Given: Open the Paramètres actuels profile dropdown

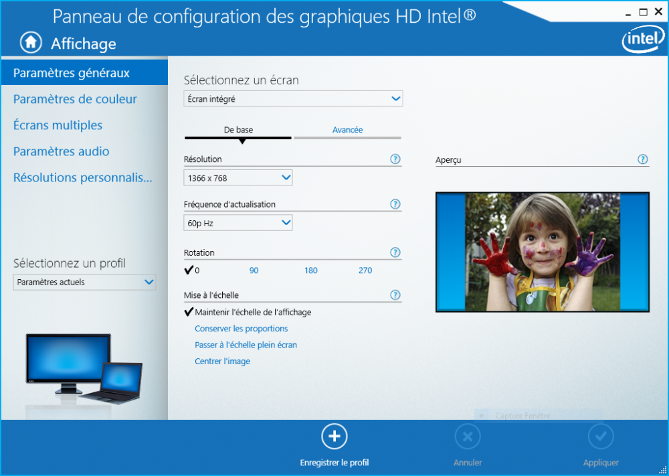Looking at the screenshot, I should (x=84, y=283).
